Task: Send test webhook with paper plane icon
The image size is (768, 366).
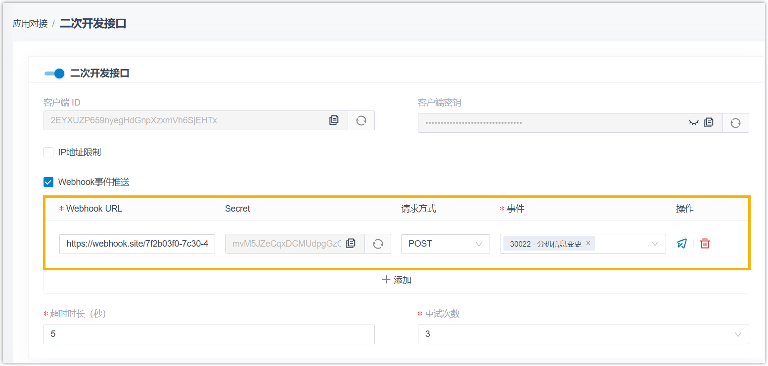Action: coord(682,244)
